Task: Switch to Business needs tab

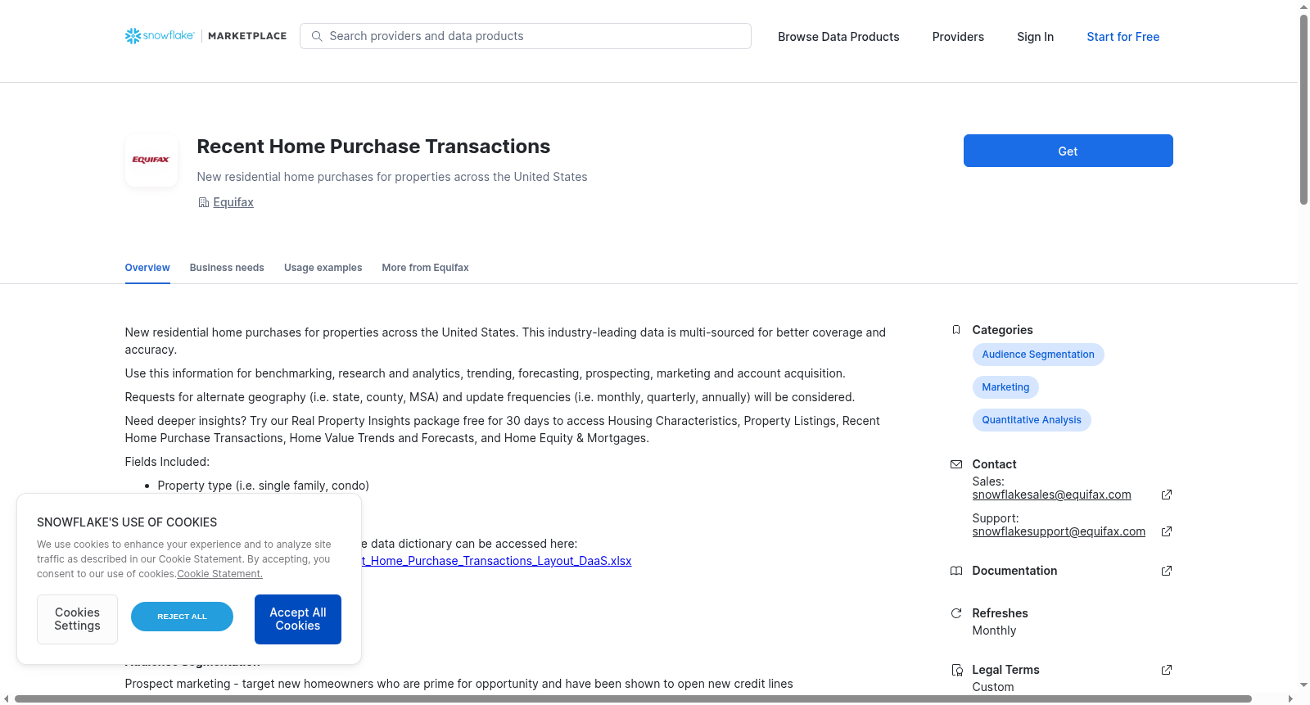Action: (227, 268)
